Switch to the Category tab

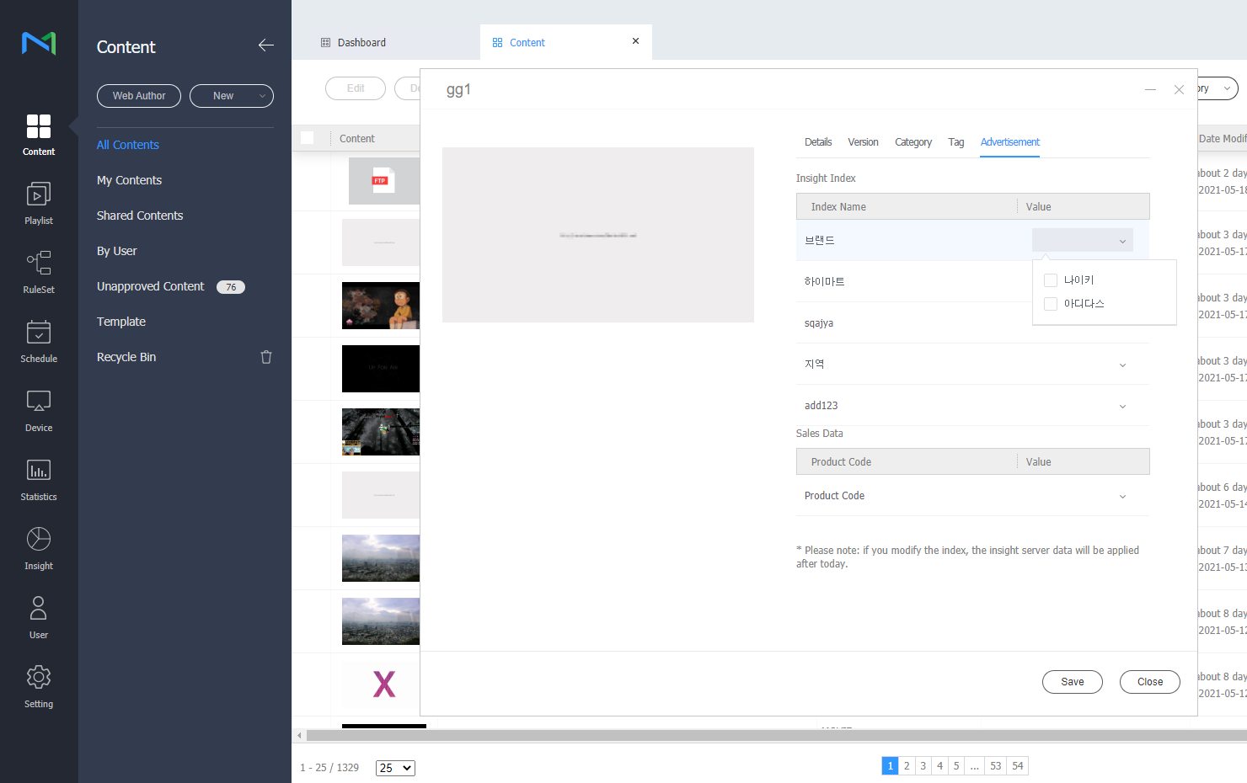(913, 142)
